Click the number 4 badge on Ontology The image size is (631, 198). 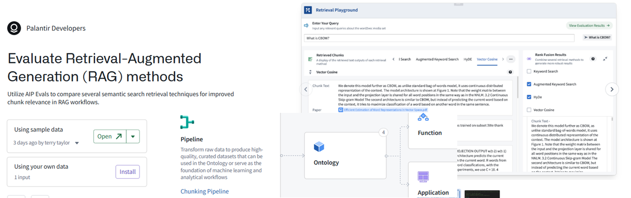pos(383,133)
